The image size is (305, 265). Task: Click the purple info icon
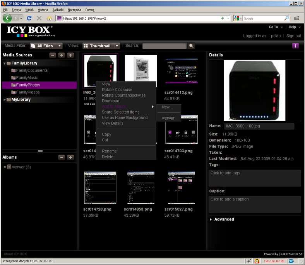pos(295,46)
